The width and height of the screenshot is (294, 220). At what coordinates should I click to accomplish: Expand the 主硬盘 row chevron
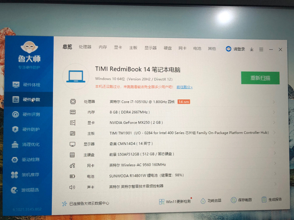pyautogui.click(x=275, y=153)
